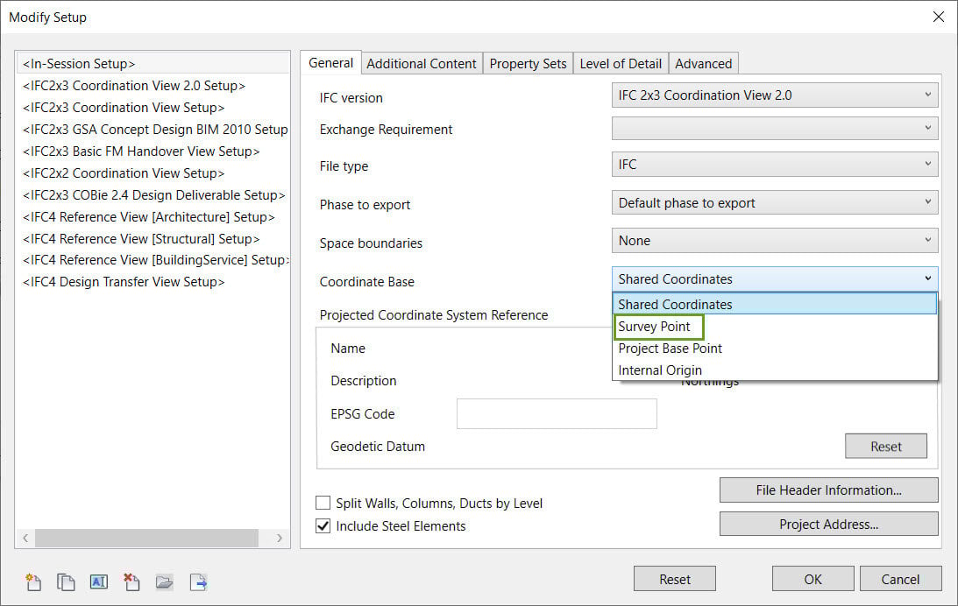Switch to the Property Sets tab
The image size is (958, 606).
point(528,62)
